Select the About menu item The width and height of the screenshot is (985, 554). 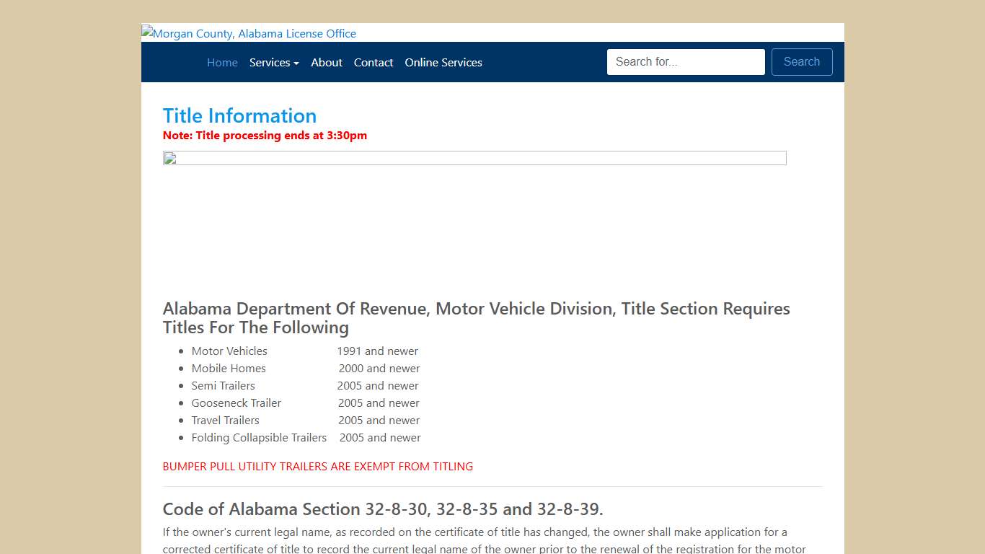click(x=327, y=63)
